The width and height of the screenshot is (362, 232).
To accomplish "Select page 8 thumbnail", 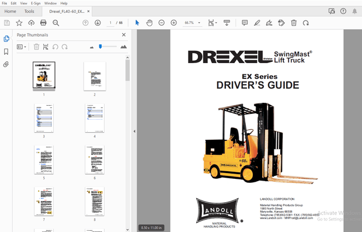I will [95, 201].
